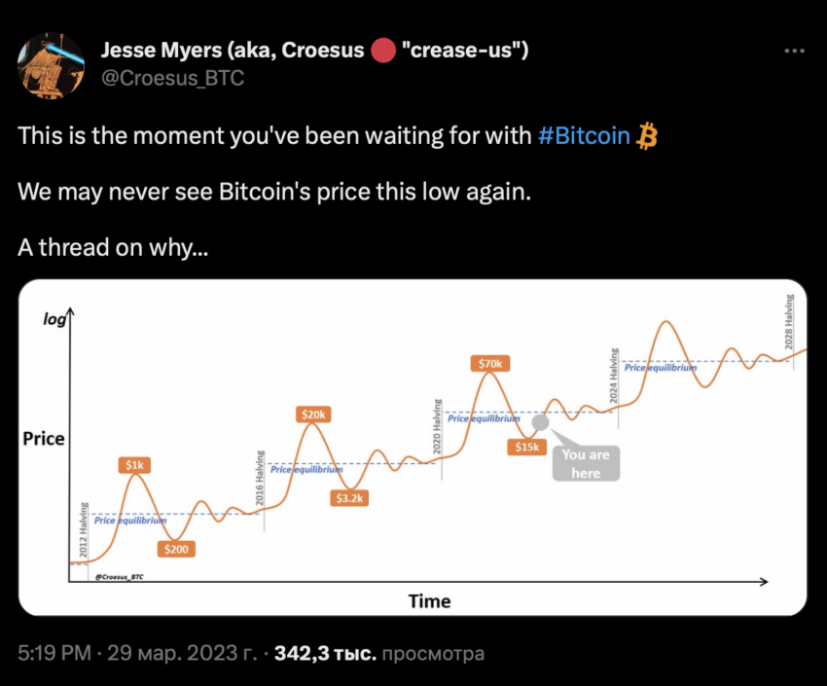Click the 2016 Halving marker label
Viewport: 827px width, 686px height.
click(260, 478)
